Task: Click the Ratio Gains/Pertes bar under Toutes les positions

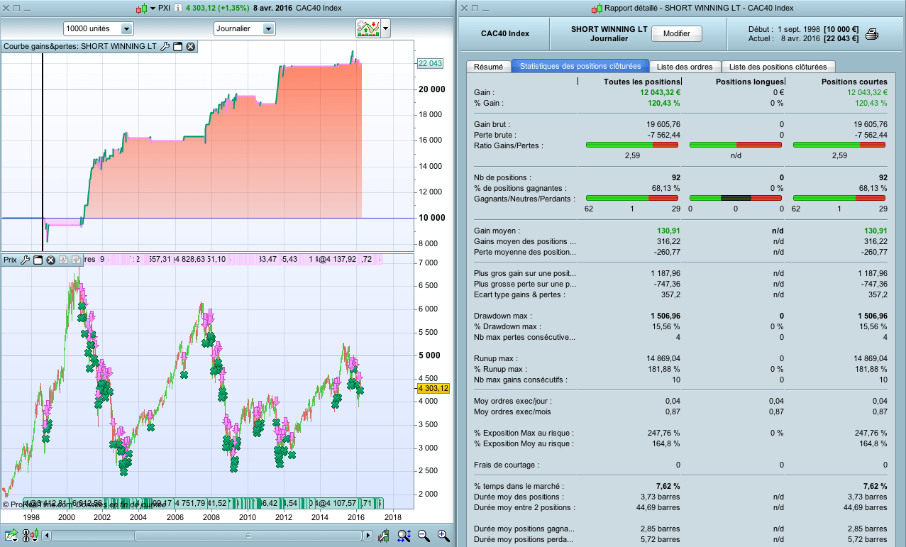Action: 632,145
